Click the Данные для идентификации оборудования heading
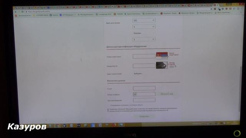Viewport: 246px width, 138px height. coord(126,46)
